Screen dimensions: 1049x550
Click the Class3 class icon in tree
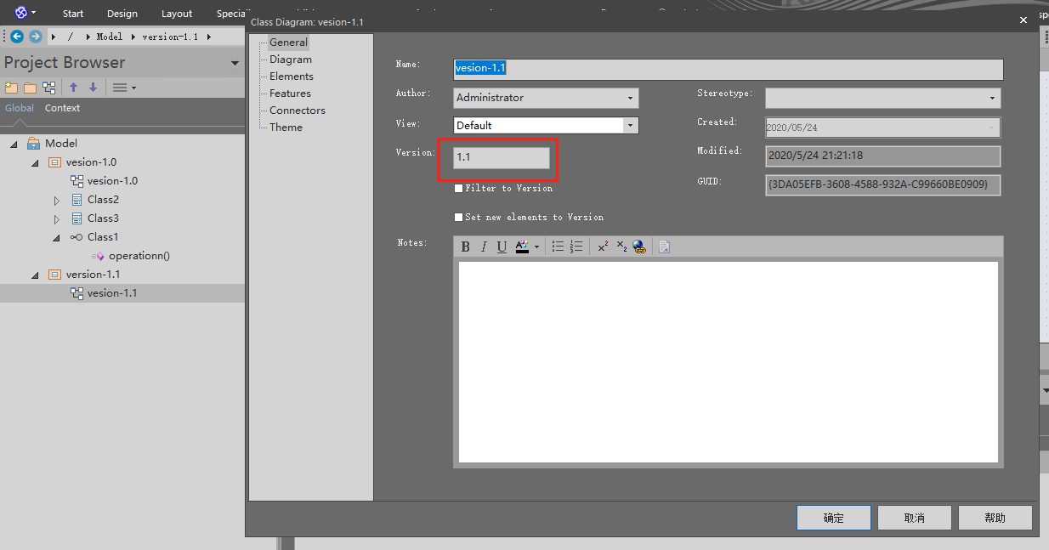tap(77, 218)
